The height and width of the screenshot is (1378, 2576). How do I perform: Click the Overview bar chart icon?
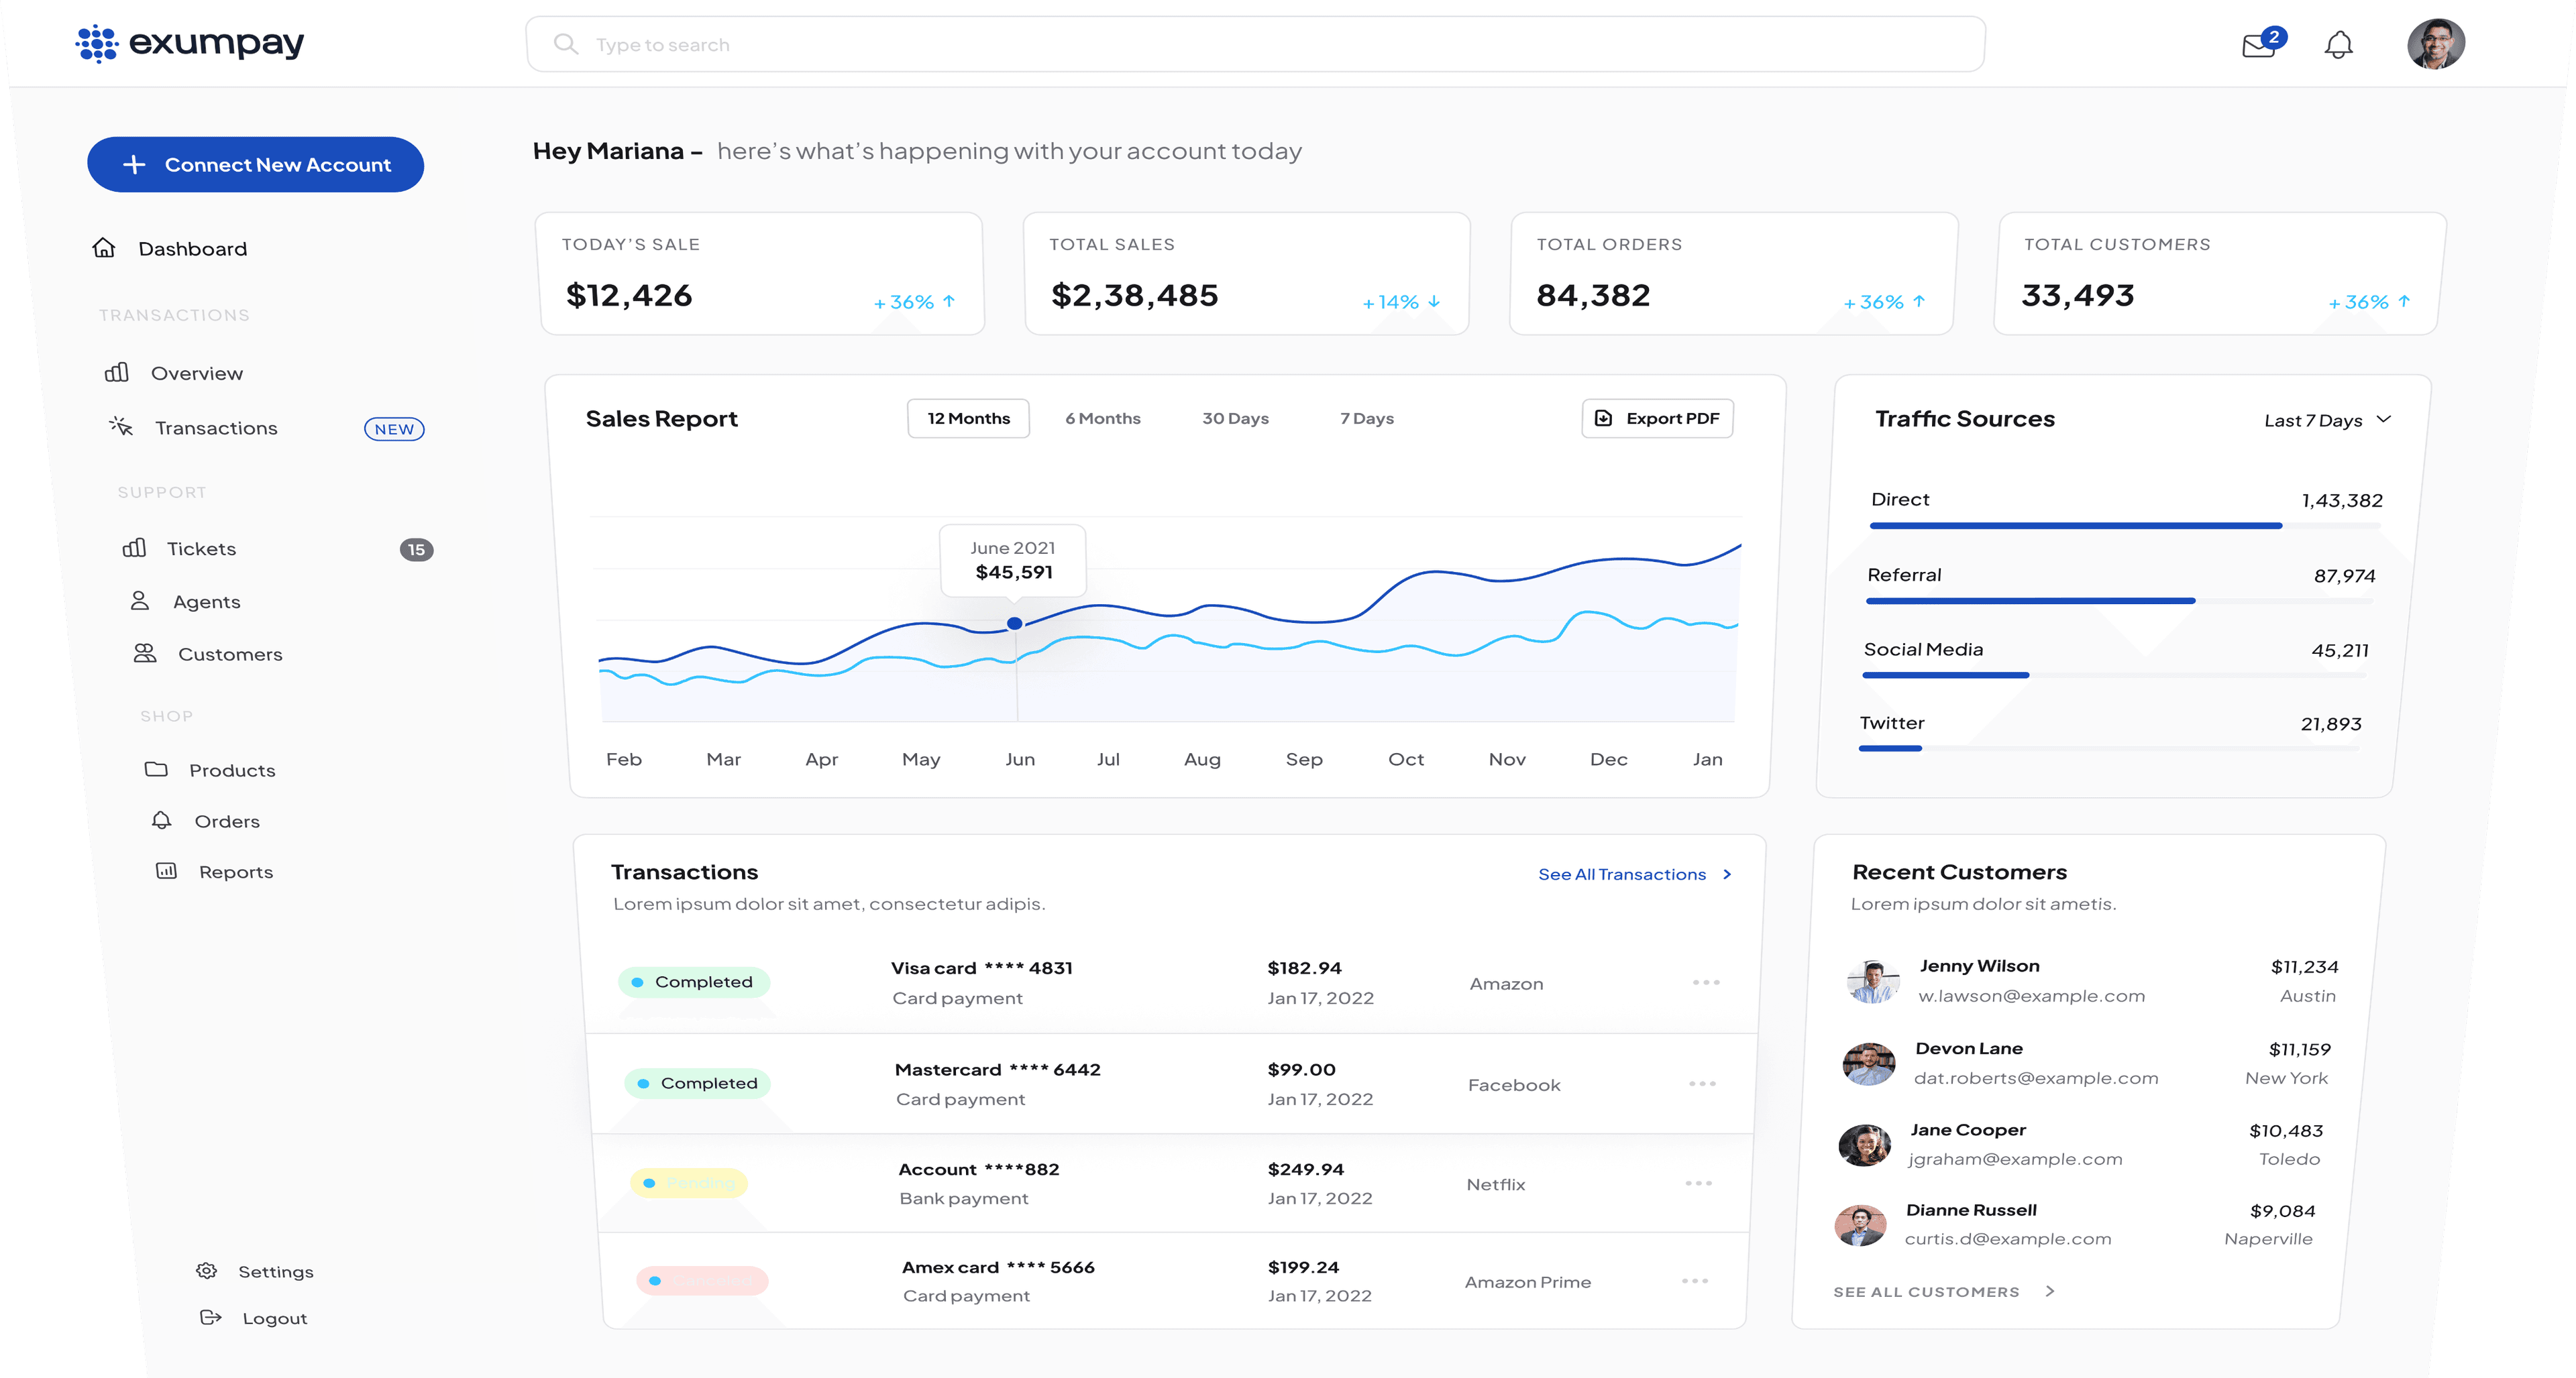[x=117, y=371]
